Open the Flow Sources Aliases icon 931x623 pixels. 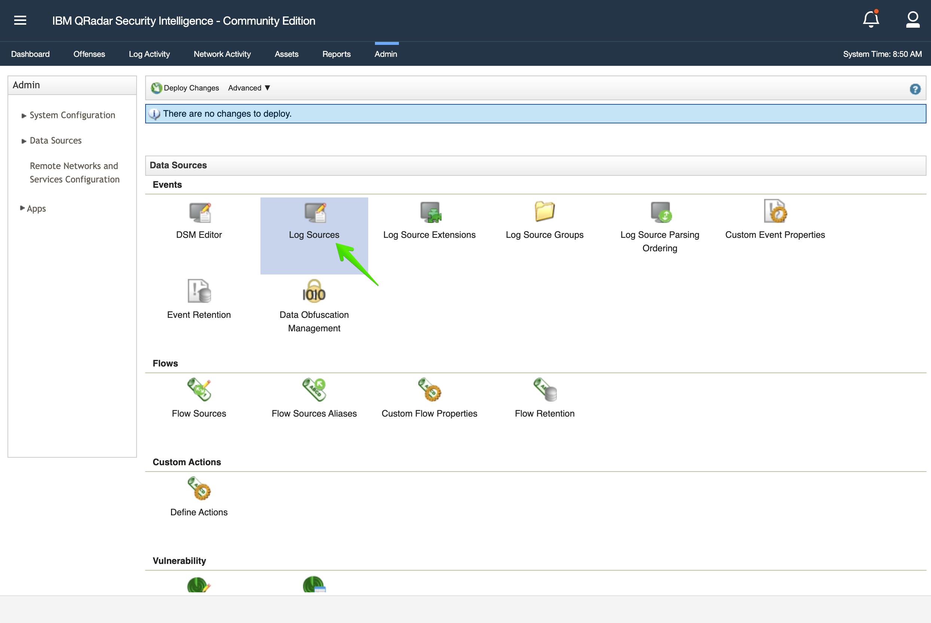coord(314,389)
